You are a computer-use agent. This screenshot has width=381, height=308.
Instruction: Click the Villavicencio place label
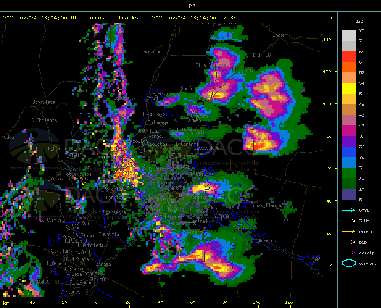pyautogui.click(x=94, y=91)
